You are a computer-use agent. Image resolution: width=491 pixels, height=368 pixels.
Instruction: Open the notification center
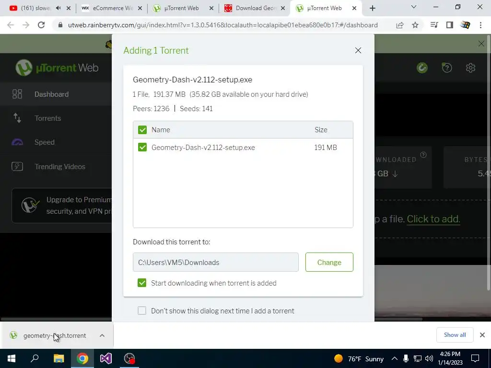click(475, 358)
